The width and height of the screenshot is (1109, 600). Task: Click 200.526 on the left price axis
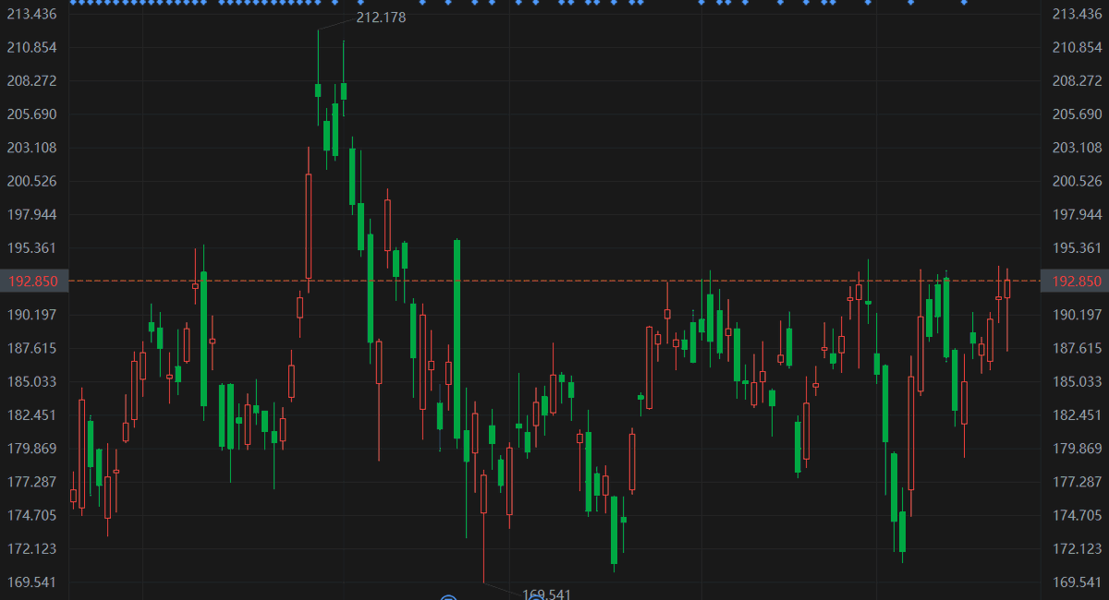click(32, 181)
